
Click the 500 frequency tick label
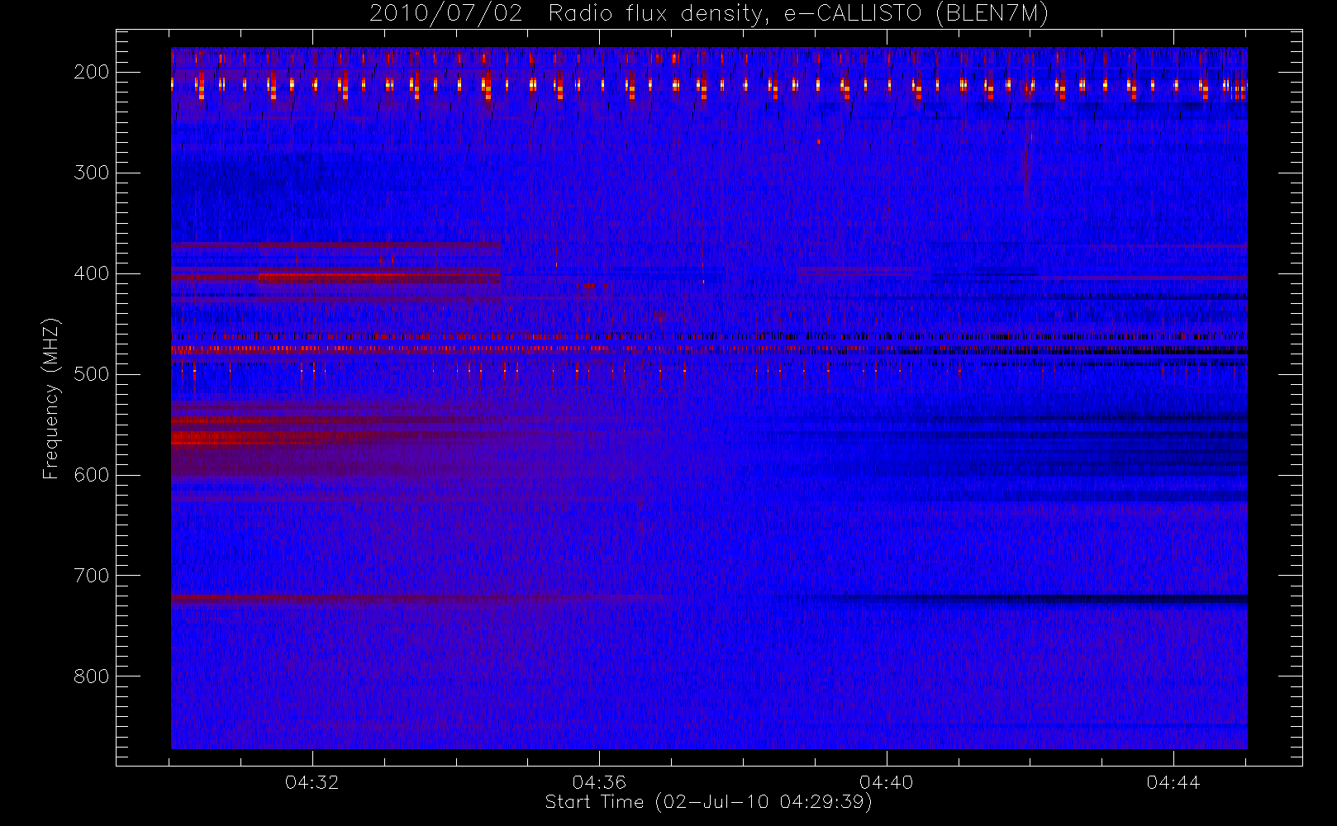click(x=91, y=374)
